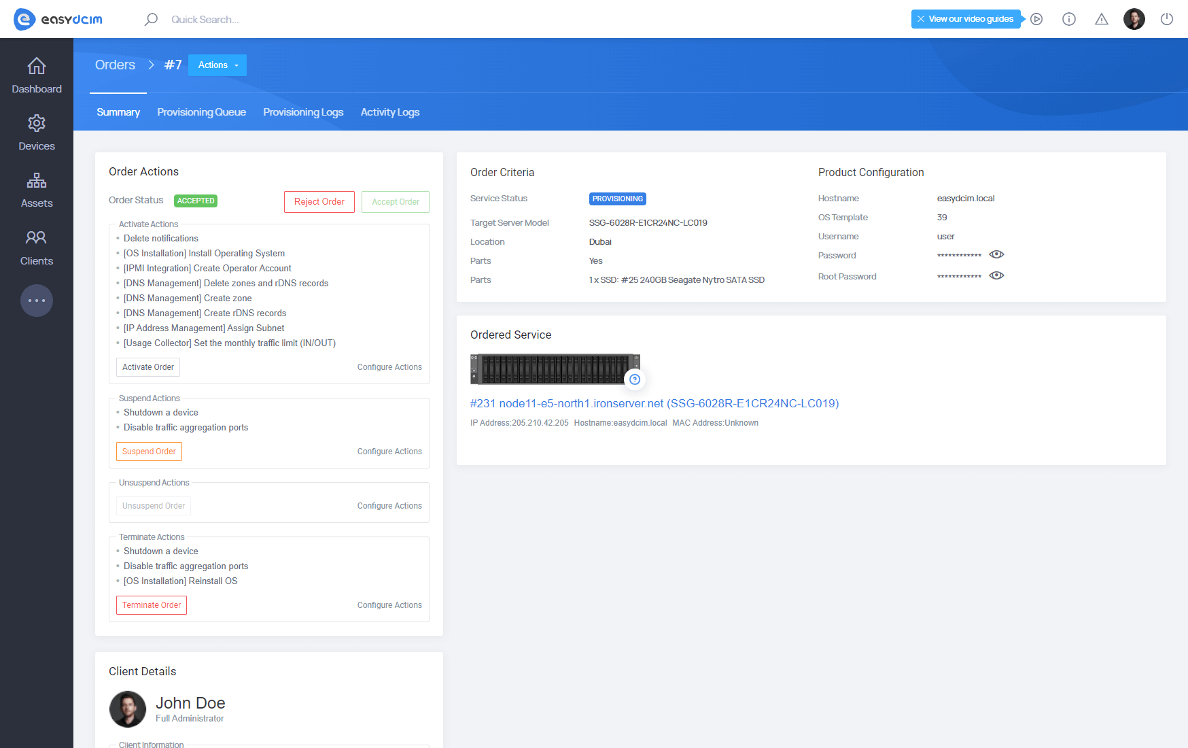Open the user avatar menu in header
The image size is (1188, 748).
pyautogui.click(x=1134, y=19)
